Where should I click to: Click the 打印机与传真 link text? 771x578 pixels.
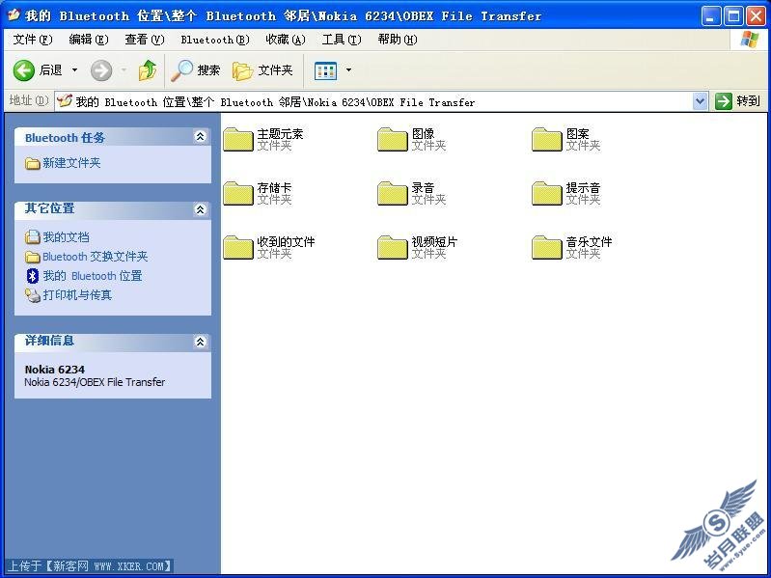[x=77, y=295]
